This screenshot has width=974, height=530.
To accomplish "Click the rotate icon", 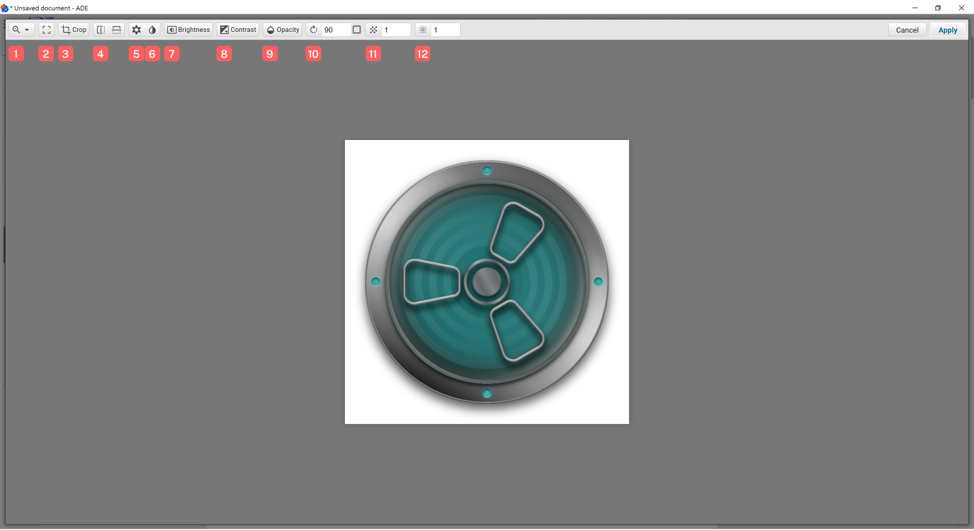I will (x=314, y=30).
